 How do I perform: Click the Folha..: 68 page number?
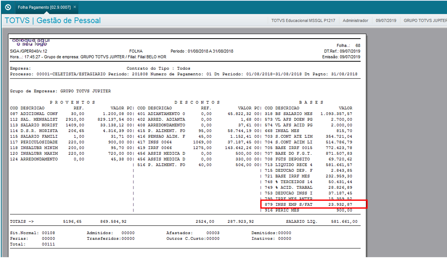point(348,46)
